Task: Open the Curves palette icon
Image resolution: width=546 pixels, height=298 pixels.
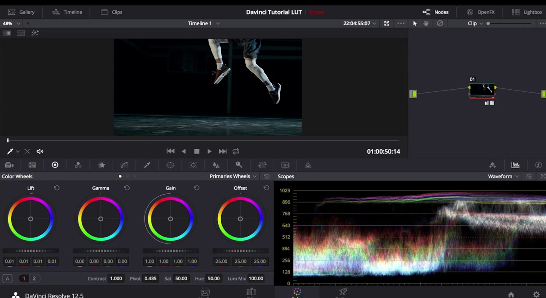Action: click(124, 165)
